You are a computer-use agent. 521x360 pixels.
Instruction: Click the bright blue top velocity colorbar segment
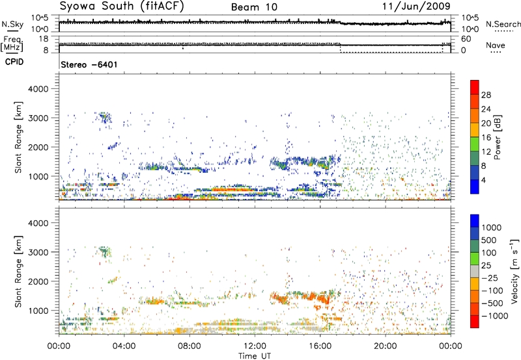tap(475, 221)
